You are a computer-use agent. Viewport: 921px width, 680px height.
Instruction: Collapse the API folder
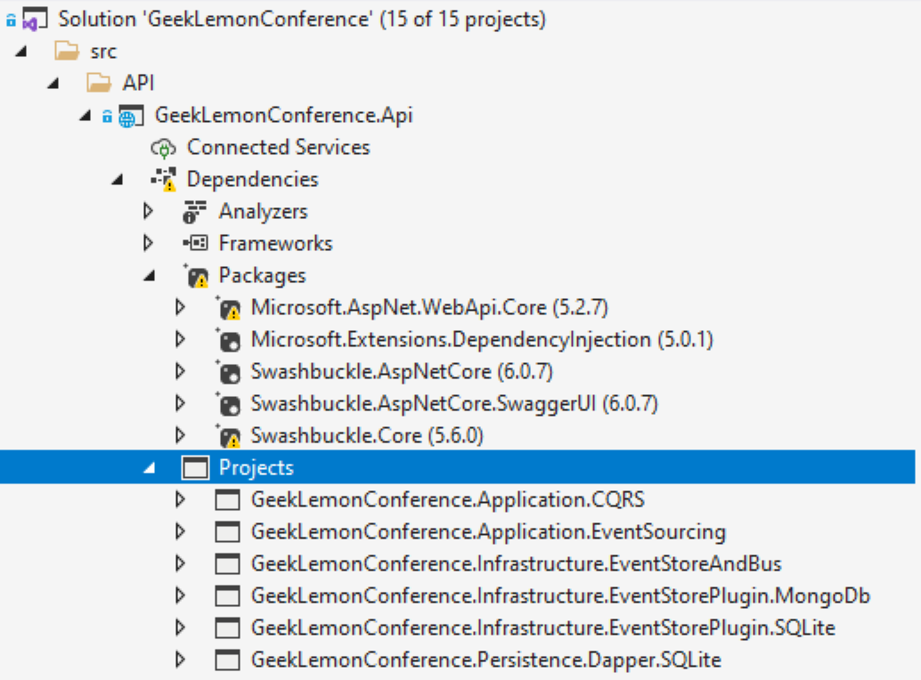click(x=54, y=84)
